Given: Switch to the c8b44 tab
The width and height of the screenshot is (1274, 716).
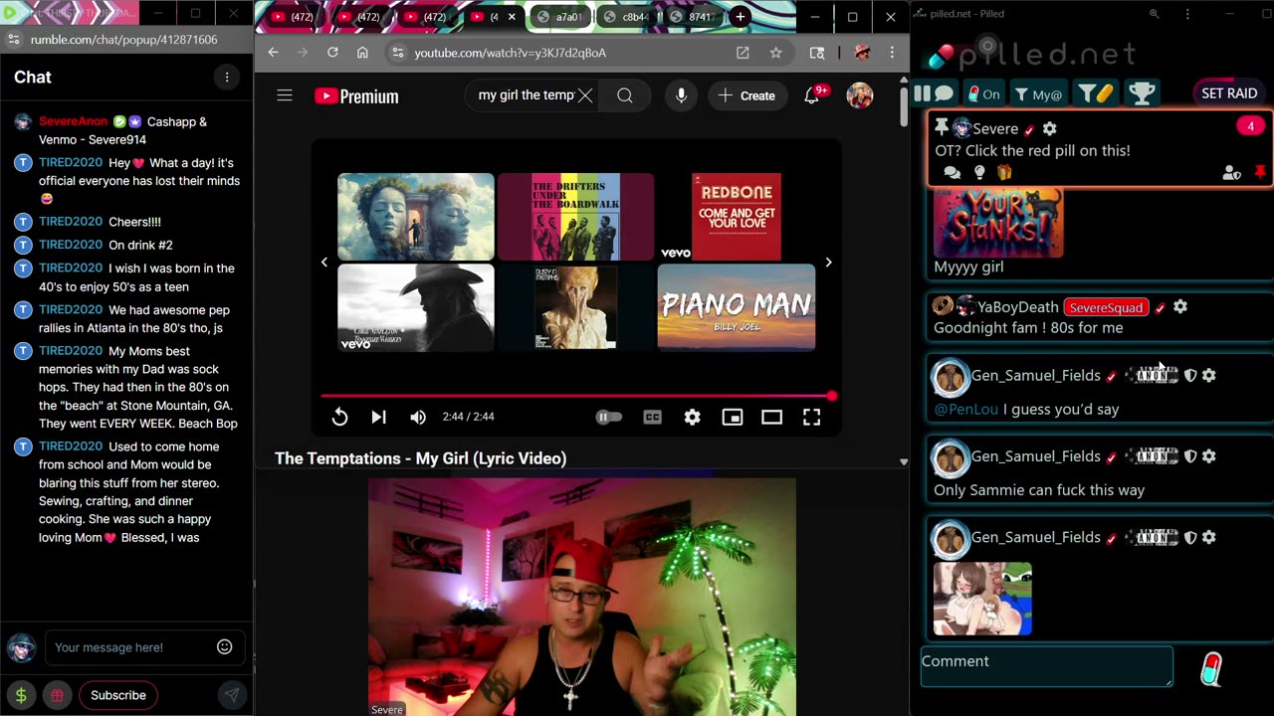Looking at the screenshot, I should coord(625,17).
